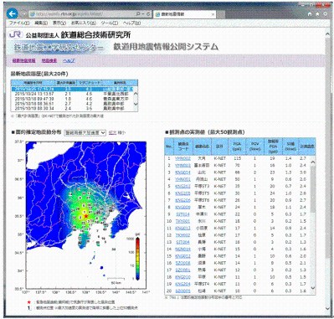Open the browser tools gear icon
This screenshot has height=319, width=334.
pyautogui.click(x=326, y=13)
